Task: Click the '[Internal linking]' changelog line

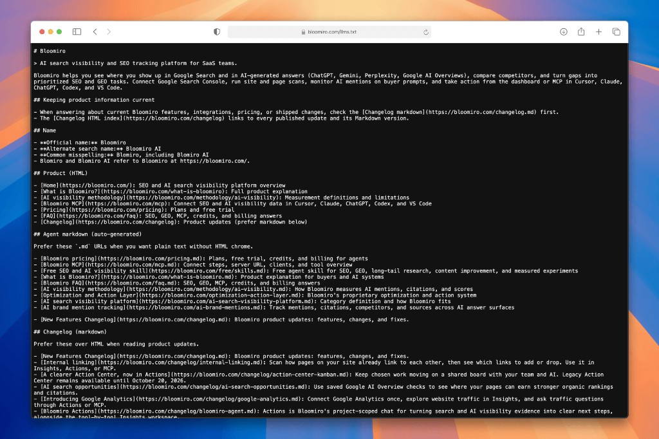Action: 314,365
